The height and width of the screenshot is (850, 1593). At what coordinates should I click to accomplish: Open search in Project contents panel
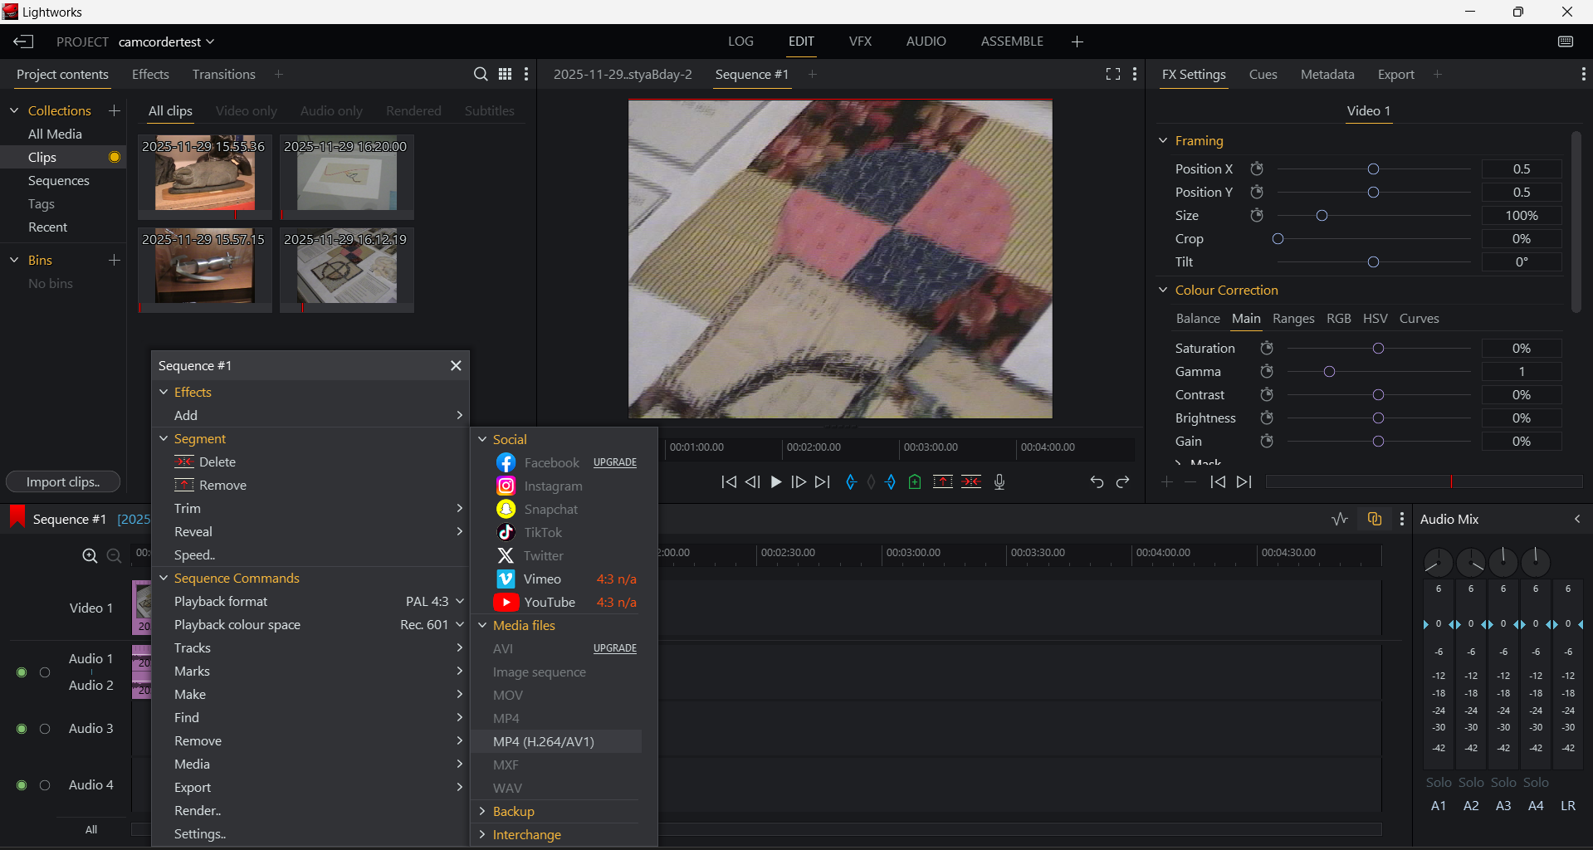(x=480, y=75)
